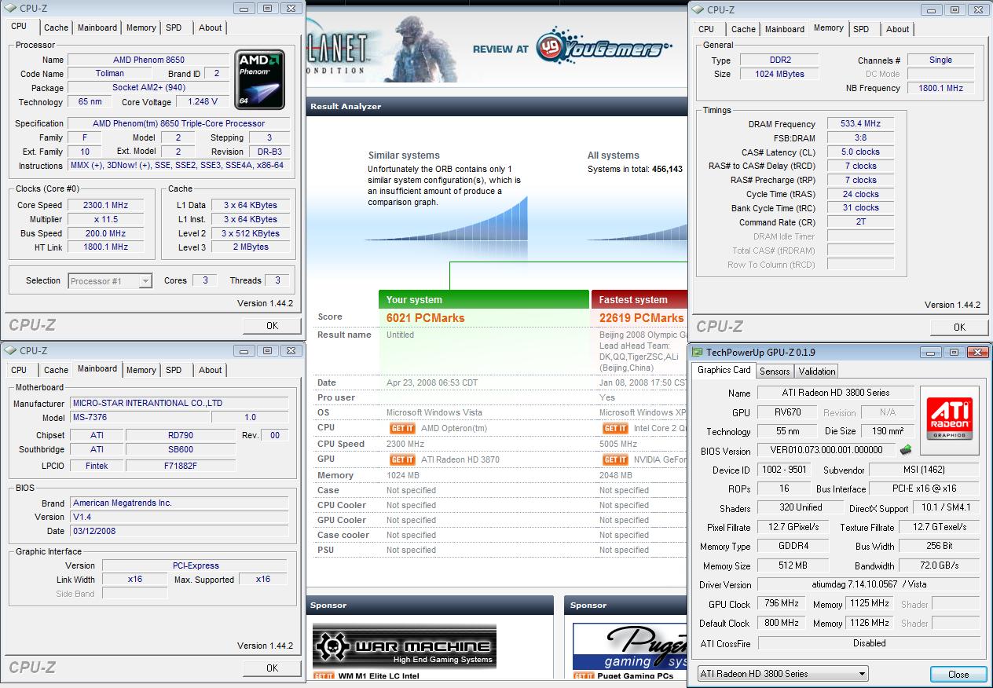The image size is (993, 688).
Task: Click the Result Analyzer heading bar
Action: tap(496, 107)
